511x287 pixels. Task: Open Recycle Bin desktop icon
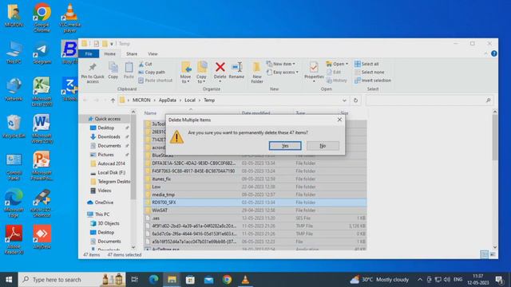click(14, 127)
